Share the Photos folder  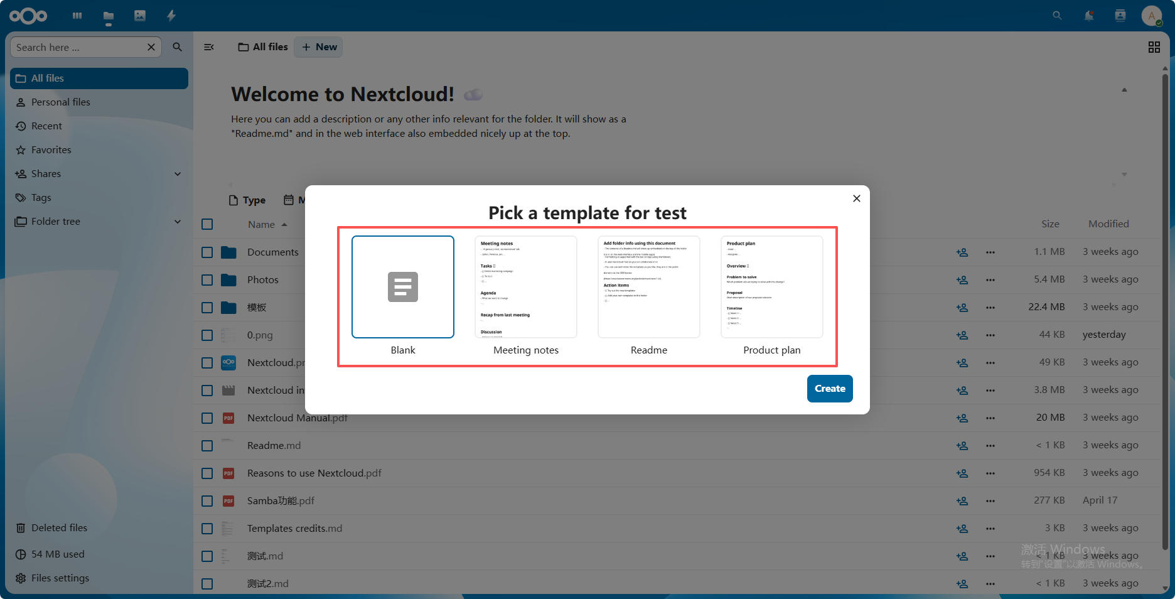962,280
